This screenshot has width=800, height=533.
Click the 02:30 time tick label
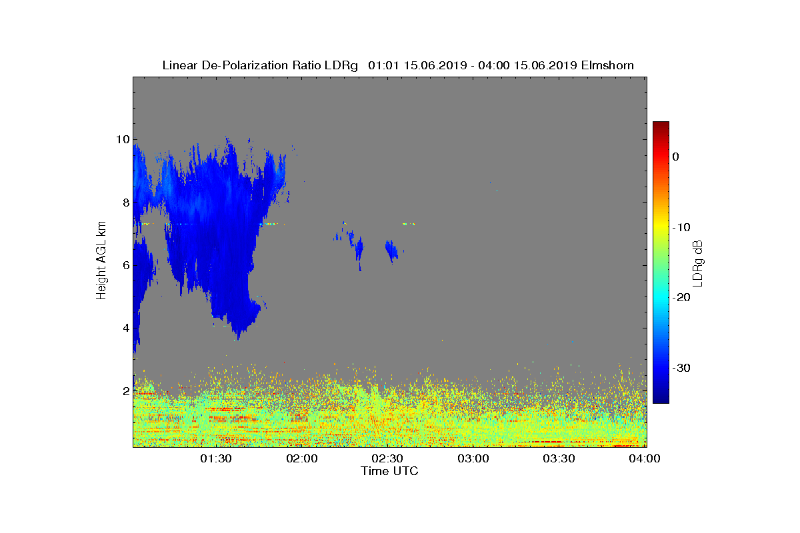point(387,459)
